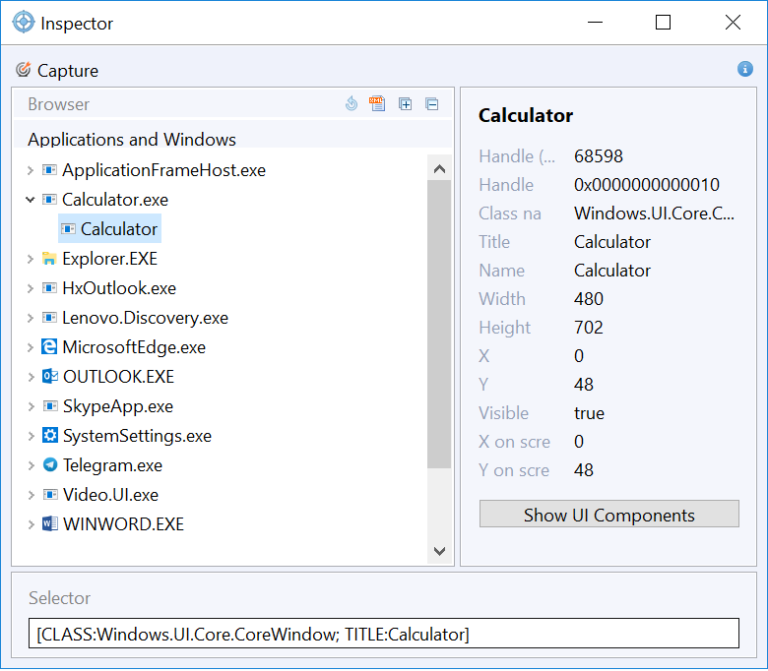Image resolution: width=768 pixels, height=671 pixels.
Task: Expand the OUTLOOK.EXE node
Action: [x=31, y=377]
